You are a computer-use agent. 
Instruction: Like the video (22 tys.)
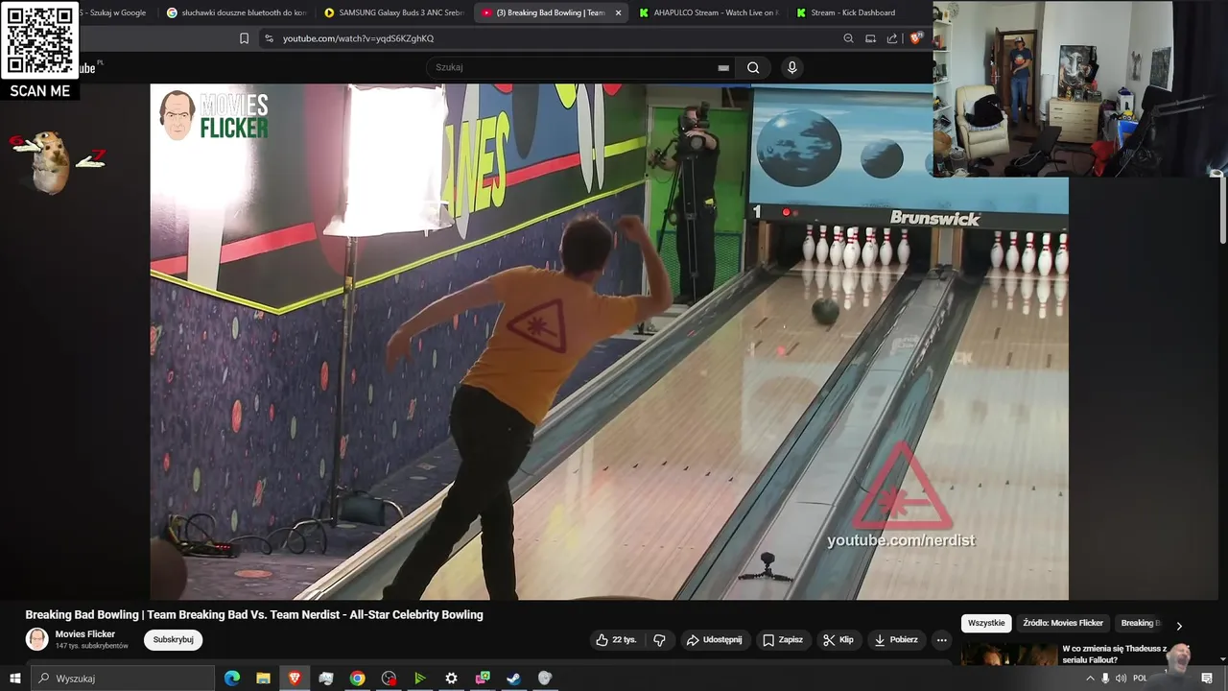point(616,640)
